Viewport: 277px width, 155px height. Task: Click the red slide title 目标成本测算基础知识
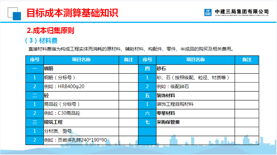tap(72, 13)
